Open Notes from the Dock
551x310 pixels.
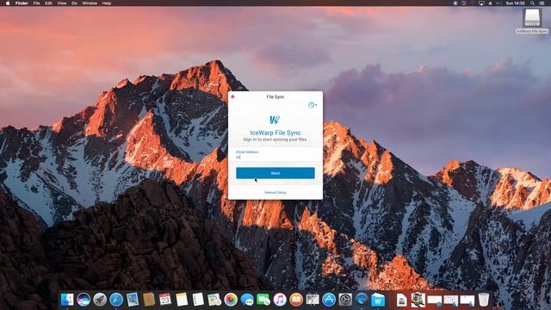point(182,300)
